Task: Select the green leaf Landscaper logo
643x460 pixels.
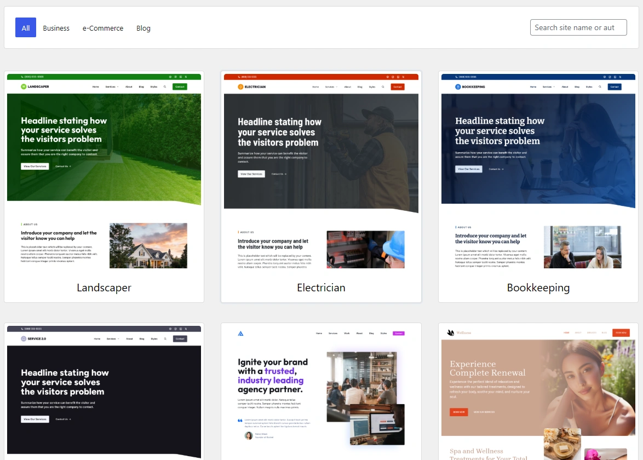Action: click(x=23, y=87)
